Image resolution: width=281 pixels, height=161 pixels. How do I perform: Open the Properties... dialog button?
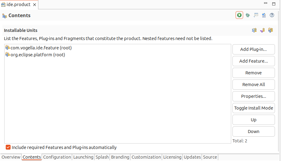point(254,96)
